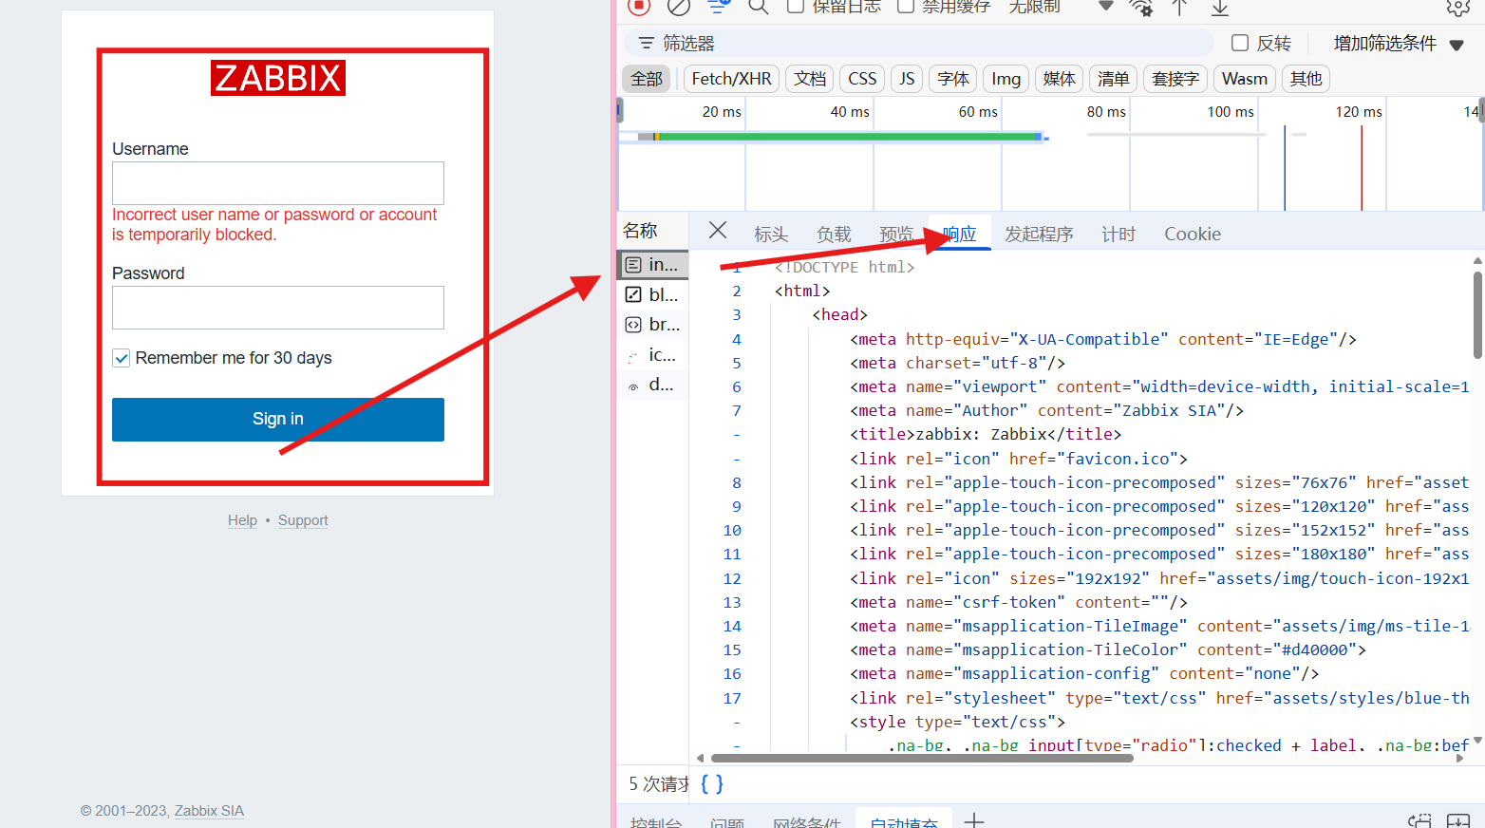Open the 无限制 throttling dropdown
Image resolution: width=1485 pixels, height=828 pixels.
1060,7
